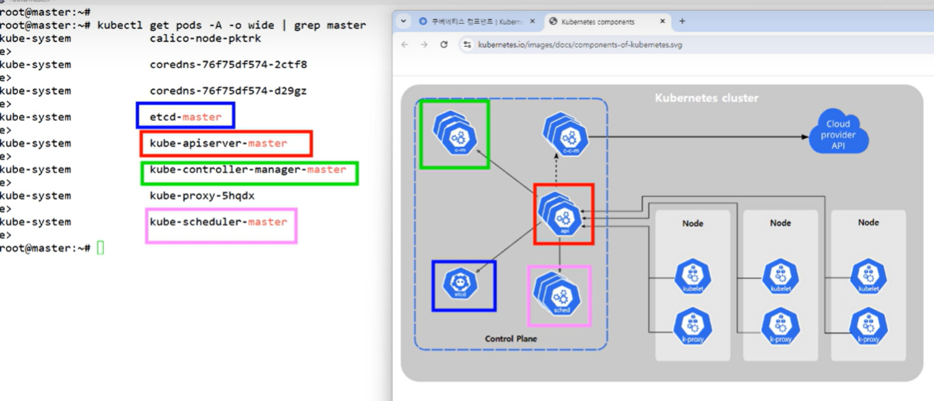The width and height of the screenshot is (934, 401).
Task: View site information icon beside URL
Action: 467,45
